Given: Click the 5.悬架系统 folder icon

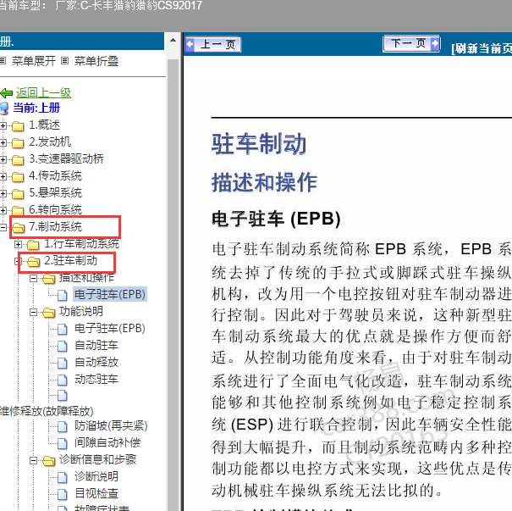Looking at the screenshot, I should [18, 194].
